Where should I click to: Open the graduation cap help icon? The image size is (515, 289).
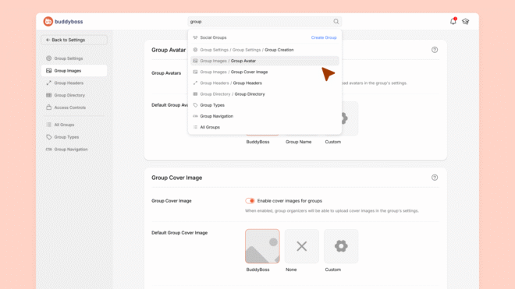point(465,22)
